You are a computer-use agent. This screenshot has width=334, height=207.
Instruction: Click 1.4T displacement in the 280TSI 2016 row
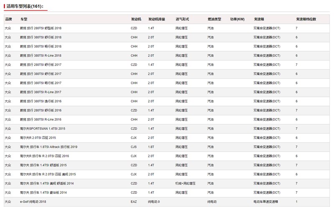point(151,111)
